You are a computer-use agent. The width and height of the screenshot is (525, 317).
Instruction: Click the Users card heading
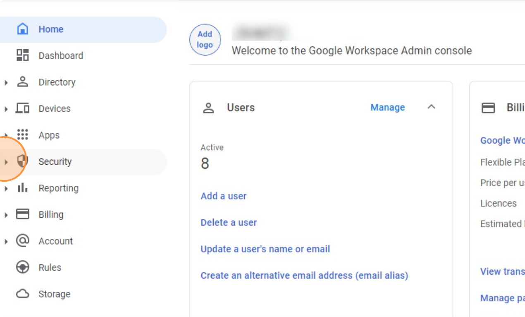pos(241,108)
